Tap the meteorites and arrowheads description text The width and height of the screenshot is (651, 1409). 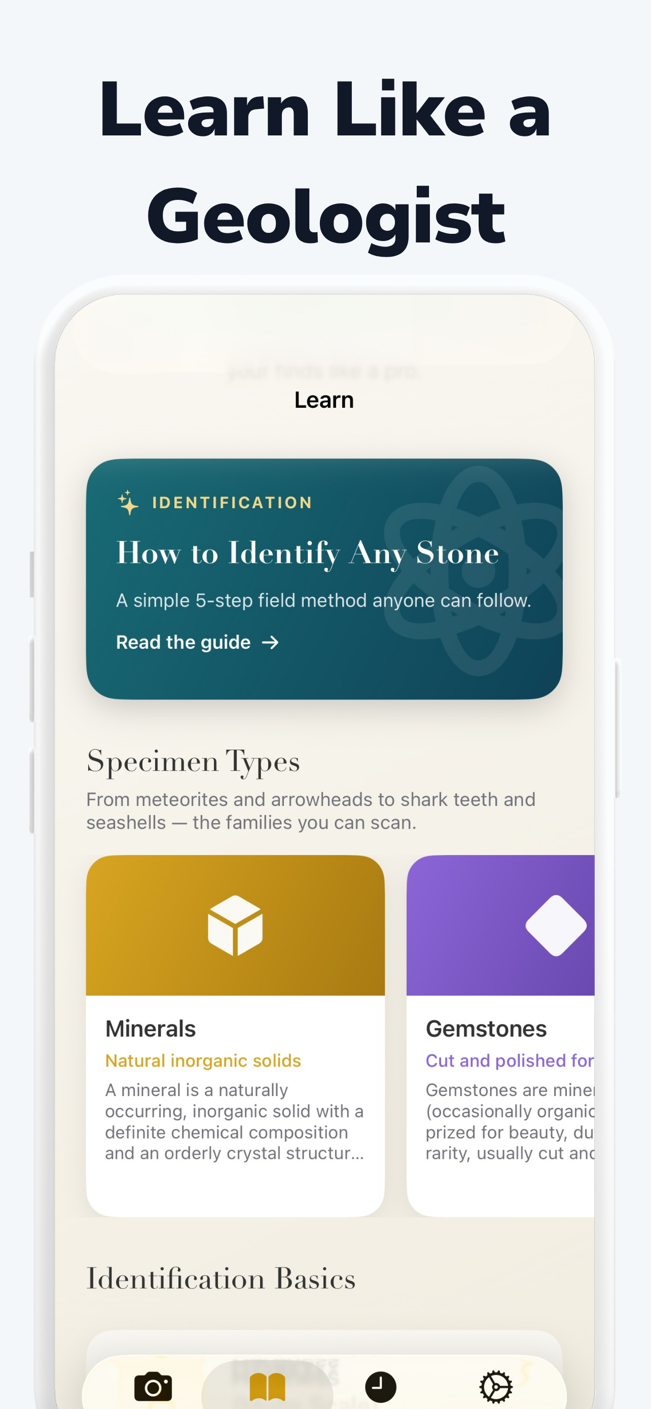pyautogui.click(x=310, y=811)
